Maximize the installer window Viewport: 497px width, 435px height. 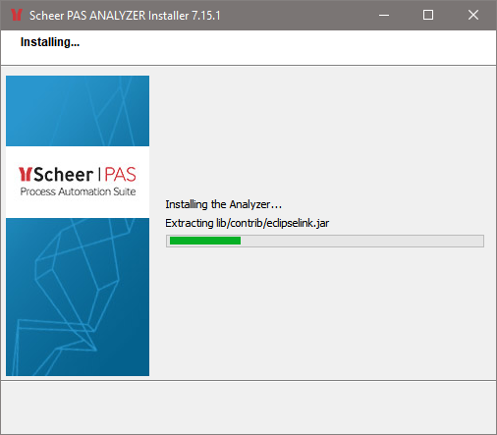click(428, 15)
